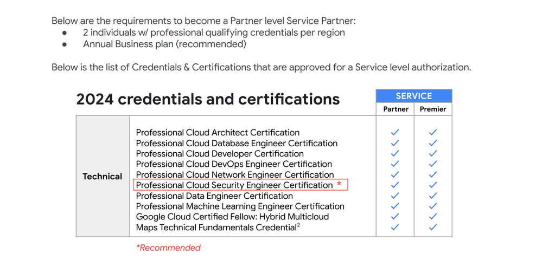
Task: Click Partner checkmark for Cloud Architect Certification
Action: pos(395,132)
